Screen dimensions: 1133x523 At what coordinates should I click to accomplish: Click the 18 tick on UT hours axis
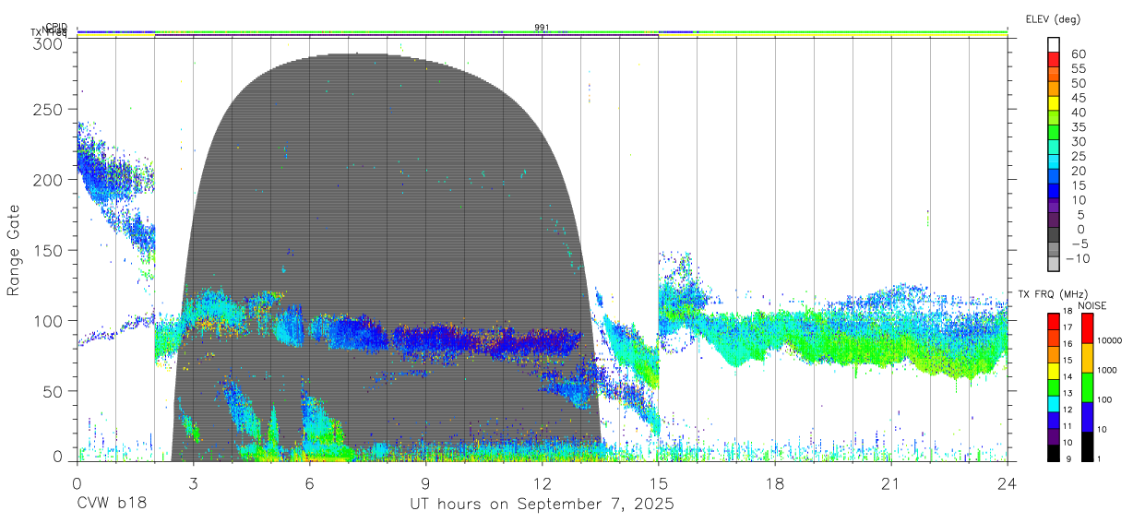774,483
